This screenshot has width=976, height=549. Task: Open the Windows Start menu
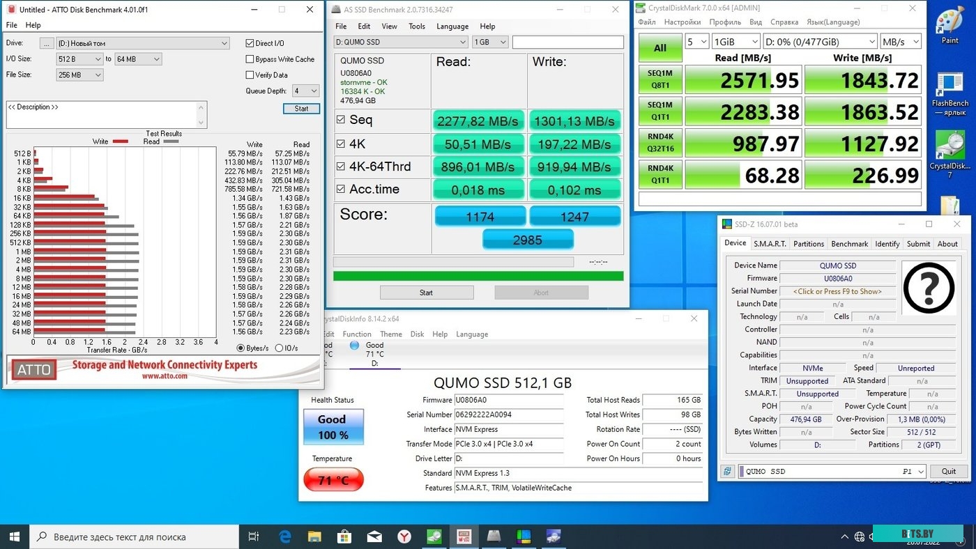(15, 536)
